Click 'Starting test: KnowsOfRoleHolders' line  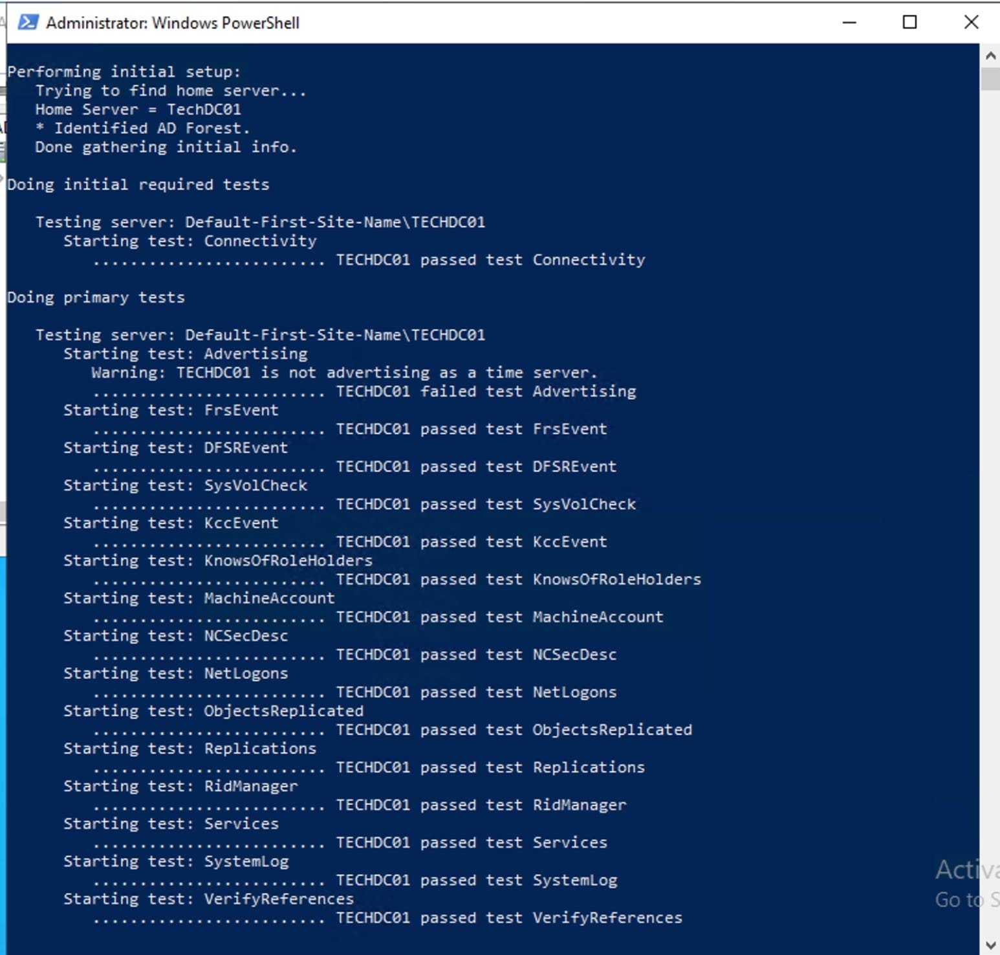click(x=218, y=560)
